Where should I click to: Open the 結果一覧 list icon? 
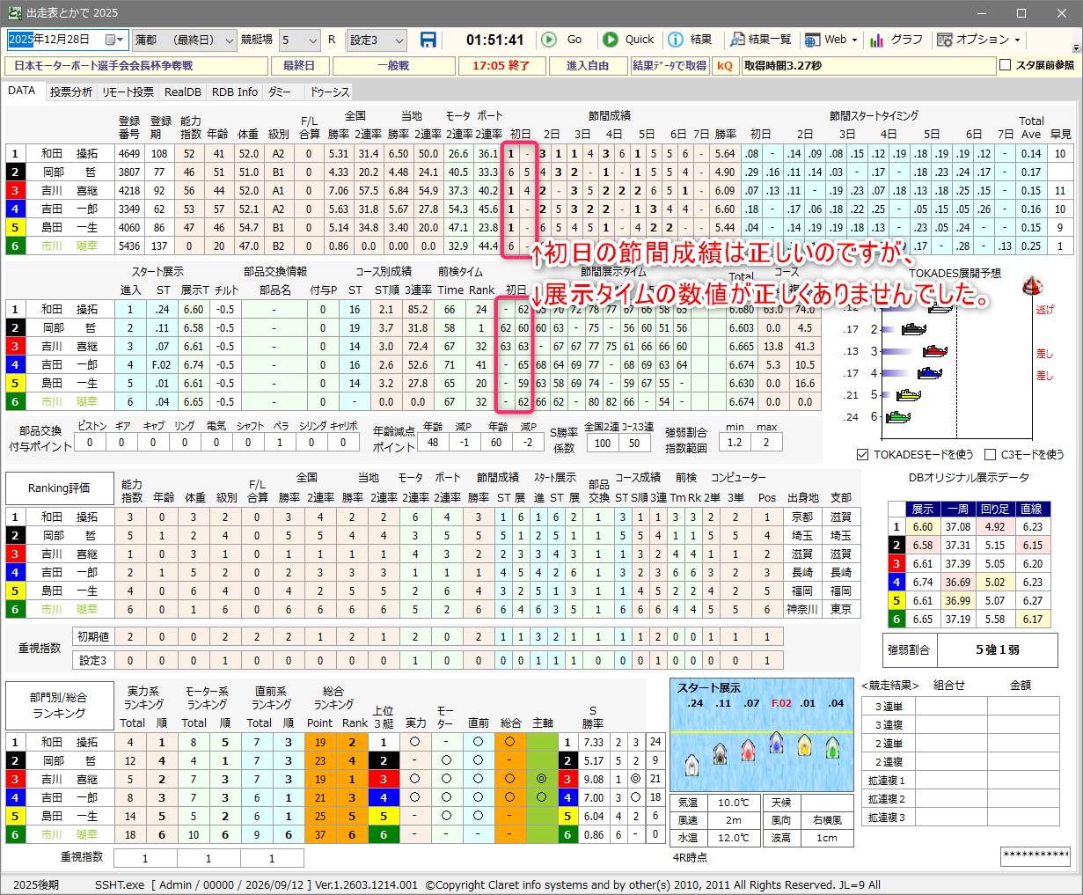(737, 40)
